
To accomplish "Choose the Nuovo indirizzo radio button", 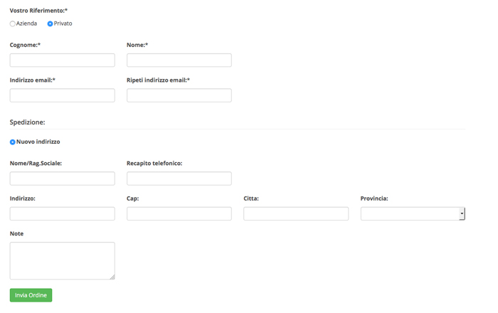I will 12,142.
